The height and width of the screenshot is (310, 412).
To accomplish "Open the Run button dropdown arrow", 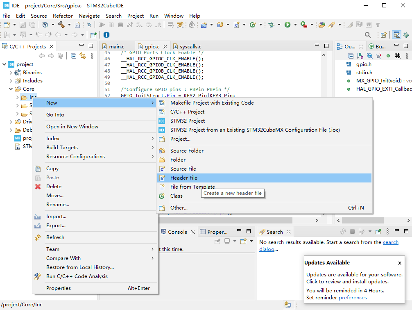I will 295,25.
